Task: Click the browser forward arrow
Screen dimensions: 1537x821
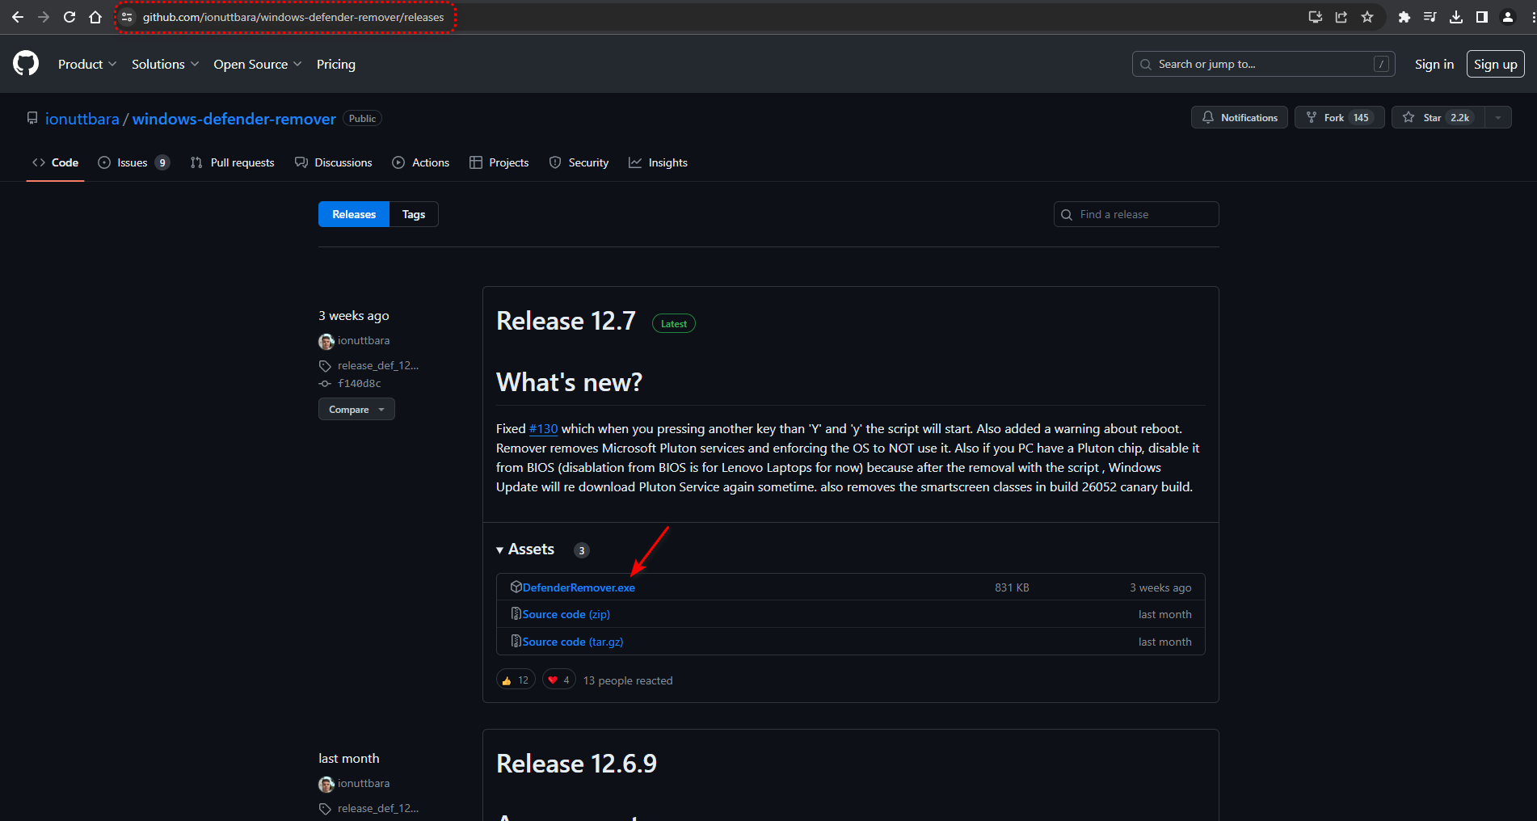Action: click(x=44, y=17)
